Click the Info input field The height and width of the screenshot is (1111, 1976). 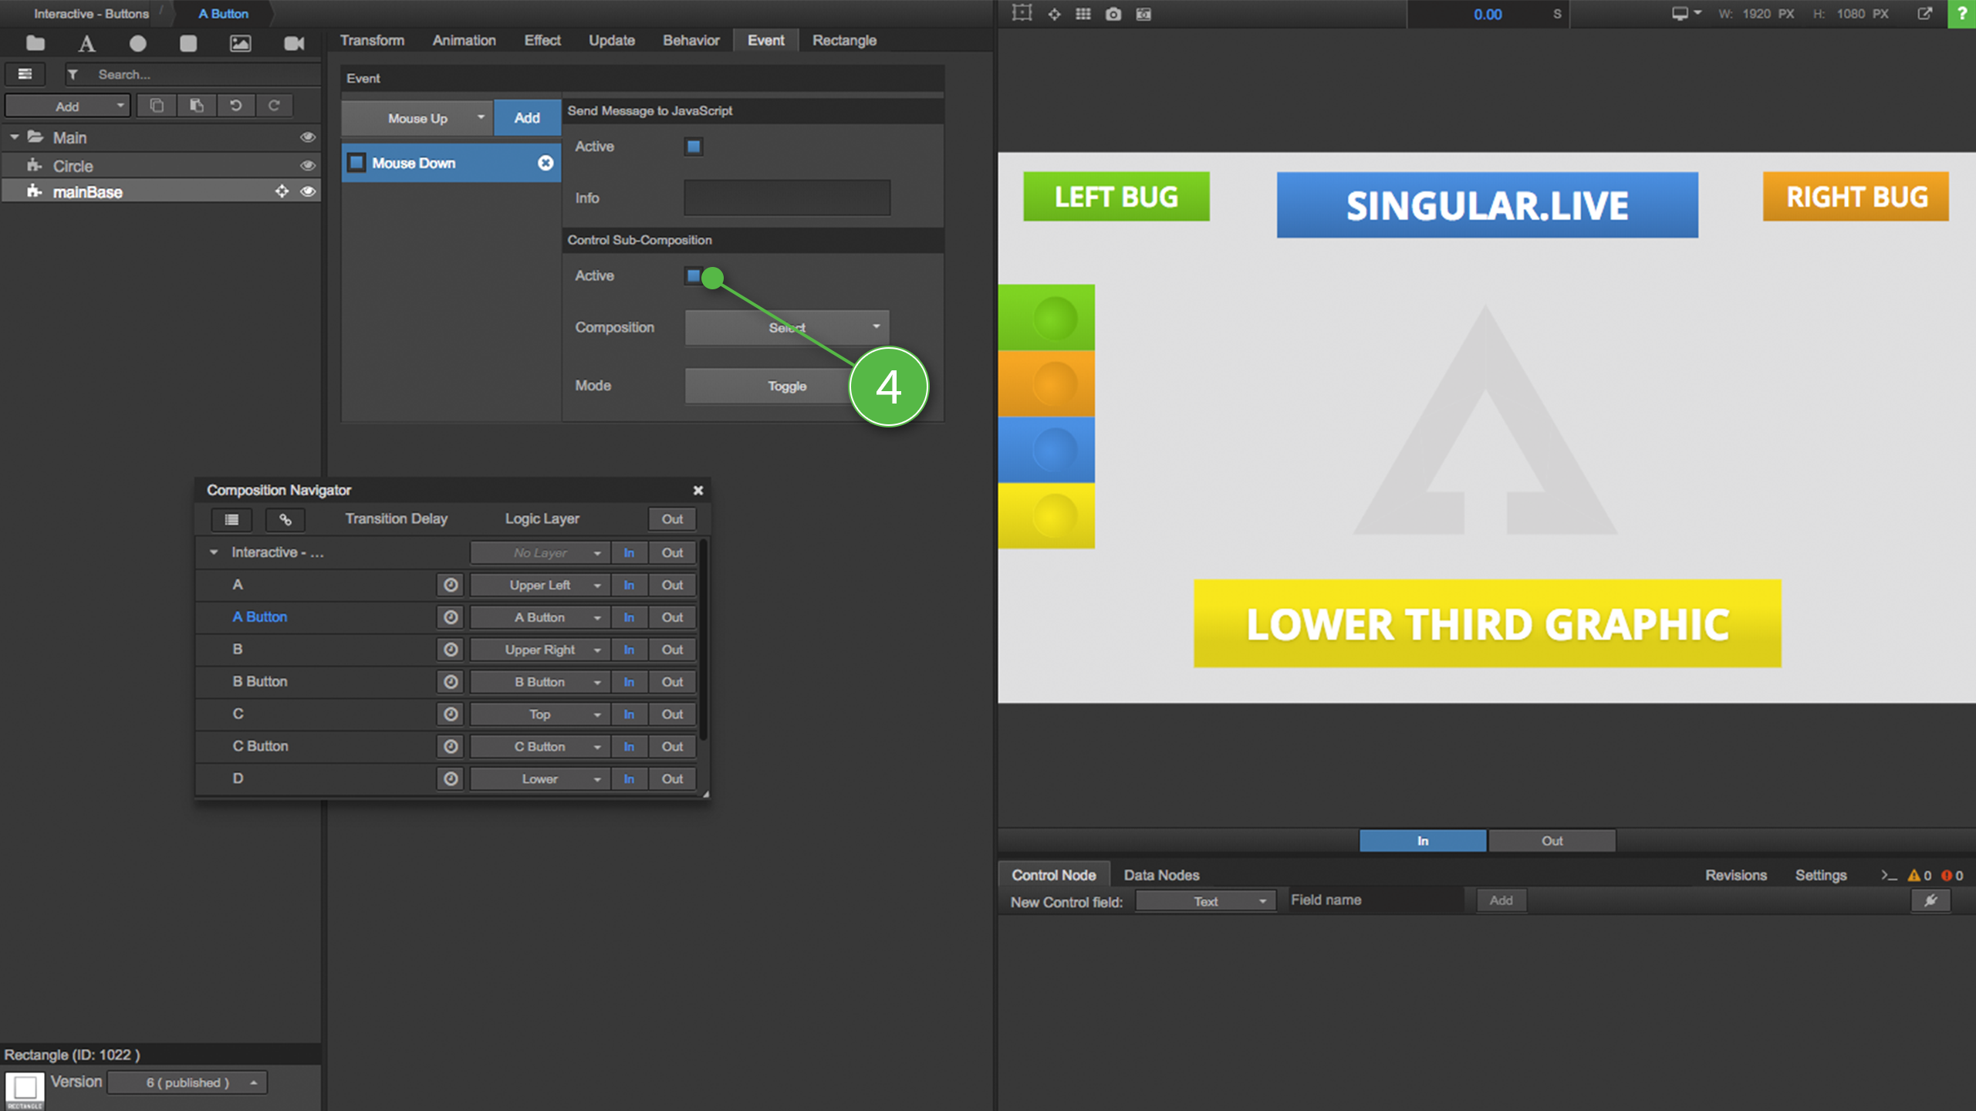[787, 198]
